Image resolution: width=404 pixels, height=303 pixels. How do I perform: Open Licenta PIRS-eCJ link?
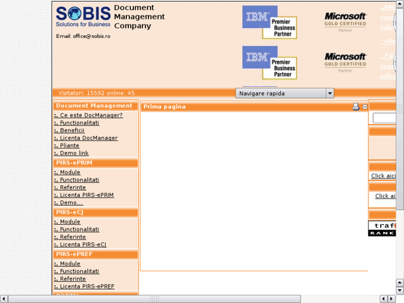[x=80, y=245]
